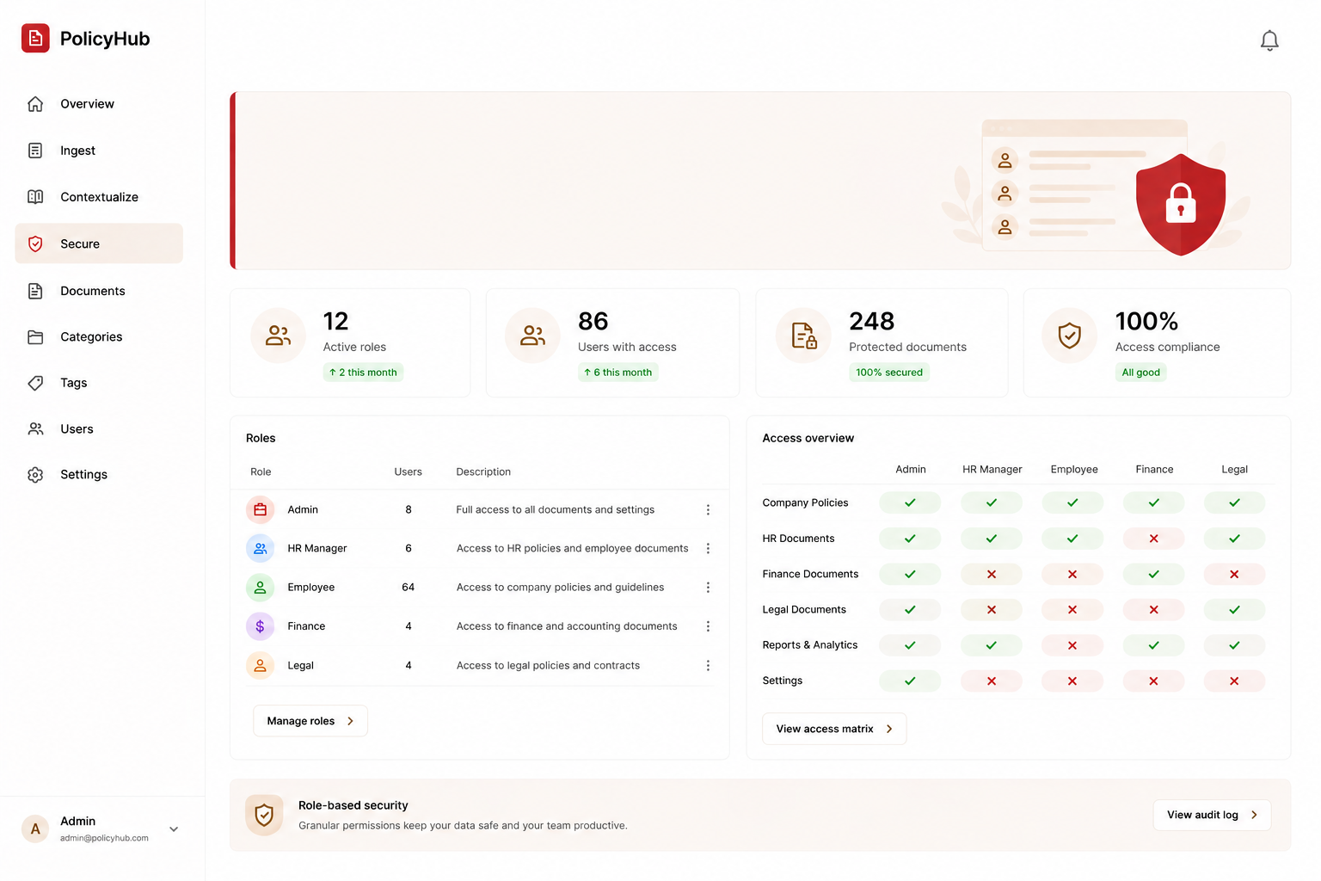Open the notifications bell
Screen dimensions: 1321x881
pos(1269,40)
